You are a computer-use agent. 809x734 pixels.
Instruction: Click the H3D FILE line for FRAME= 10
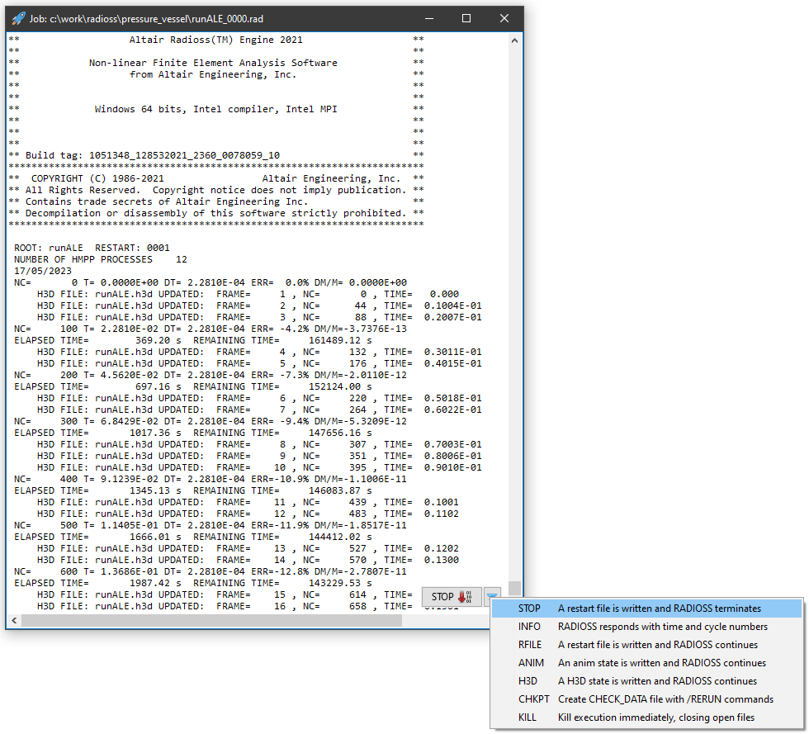click(259, 467)
